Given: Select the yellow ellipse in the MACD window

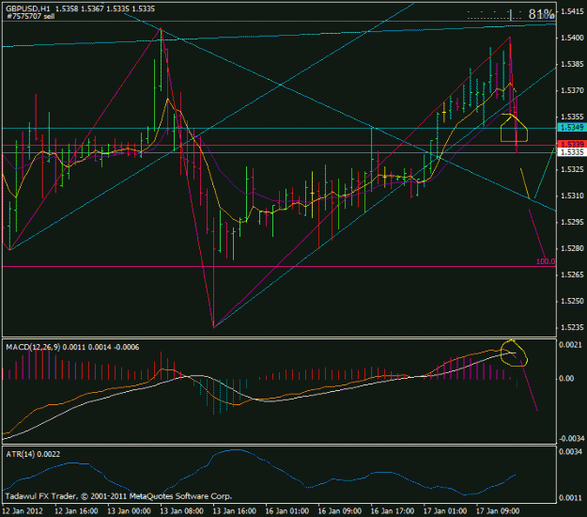Looking at the screenshot, I should click(514, 352).
